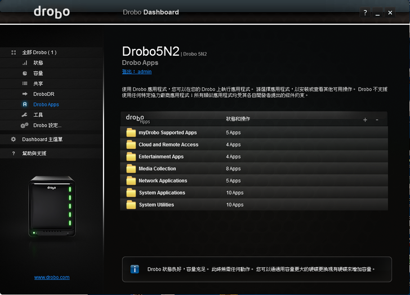The image size is (410, 295).
Task: Close the Drobo Dashboard window
Action: tap(390, 12)
